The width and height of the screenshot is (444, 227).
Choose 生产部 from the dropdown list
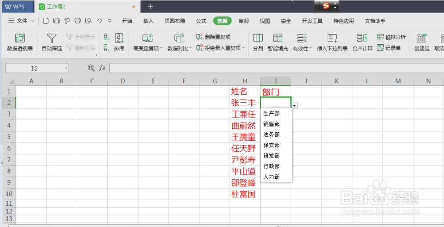(x=276, y=113)
